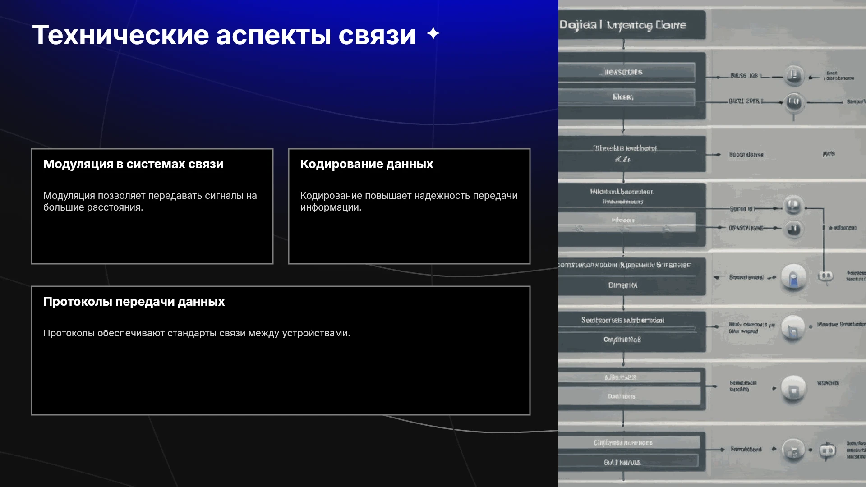The height and width of the screenshot is (487, 866).
Task: Click the "Onqihinno8" label in the diagram
Action: click(x=622, y=340)
